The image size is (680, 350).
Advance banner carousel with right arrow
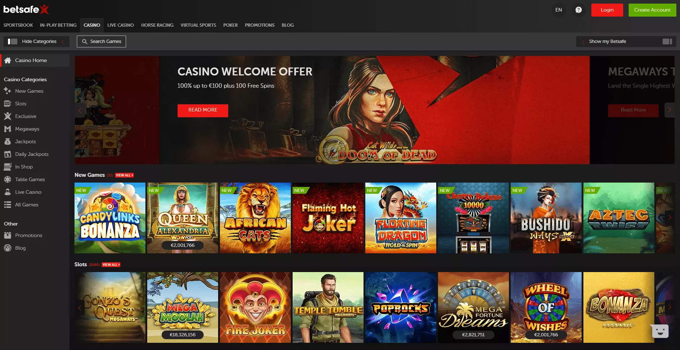[670, 110]
